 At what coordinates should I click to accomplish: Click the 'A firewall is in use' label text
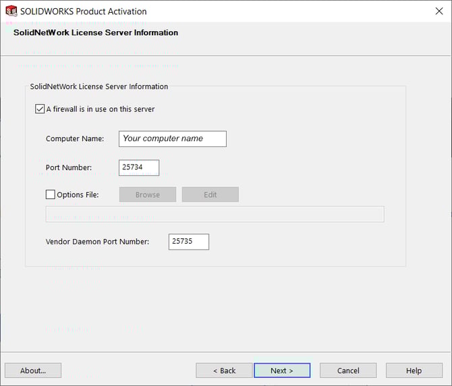tap(100, 109)
